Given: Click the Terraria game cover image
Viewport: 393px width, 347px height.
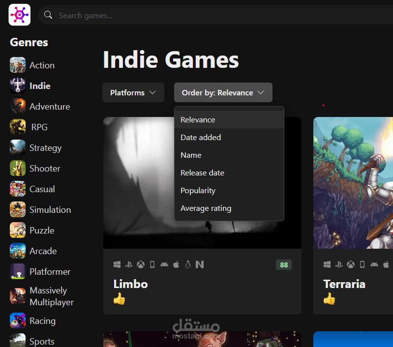Looking at the screenshot, I should [353, 183].
